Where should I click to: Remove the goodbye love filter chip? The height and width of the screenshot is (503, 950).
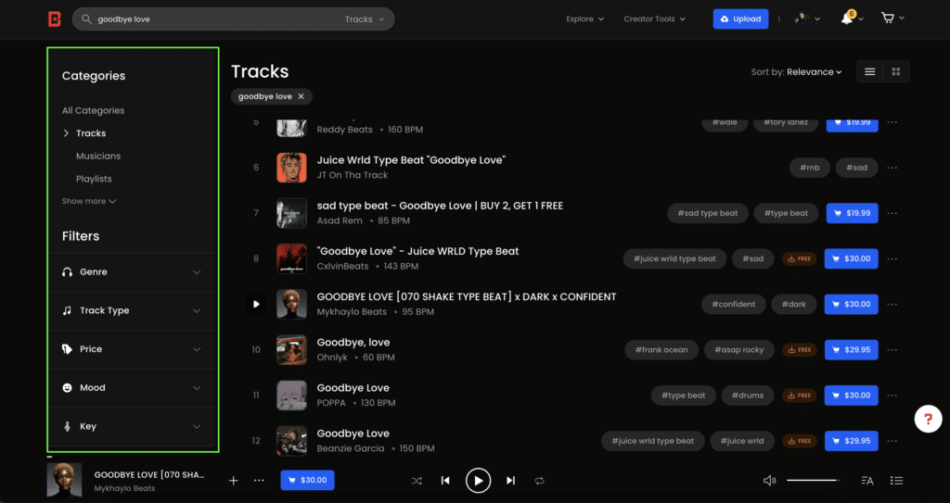tap(302, 97)
